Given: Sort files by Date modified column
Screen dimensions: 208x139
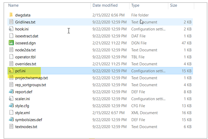Looking at the screenshot, I should tap(105, 5).
